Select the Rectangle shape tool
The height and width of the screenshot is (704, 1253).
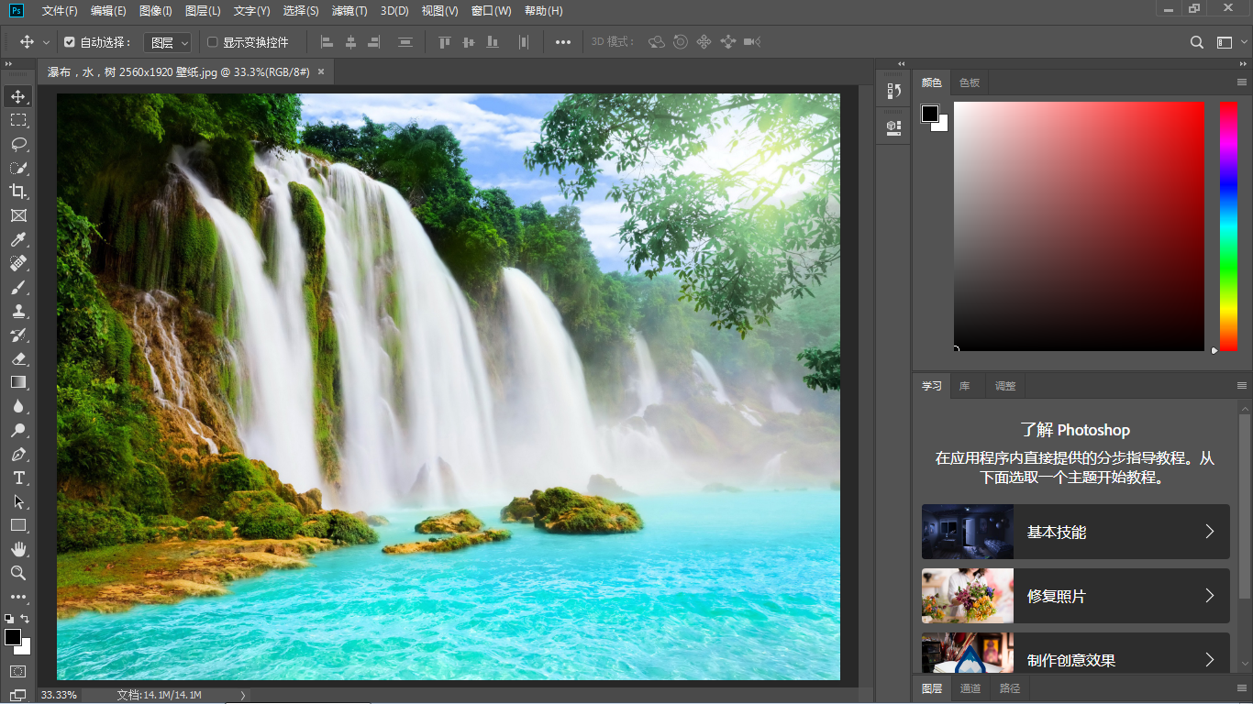[18, 525]
